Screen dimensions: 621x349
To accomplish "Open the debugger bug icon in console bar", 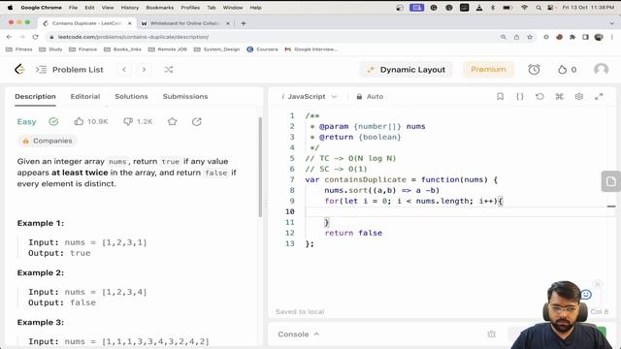I will (x=492, y=334).
